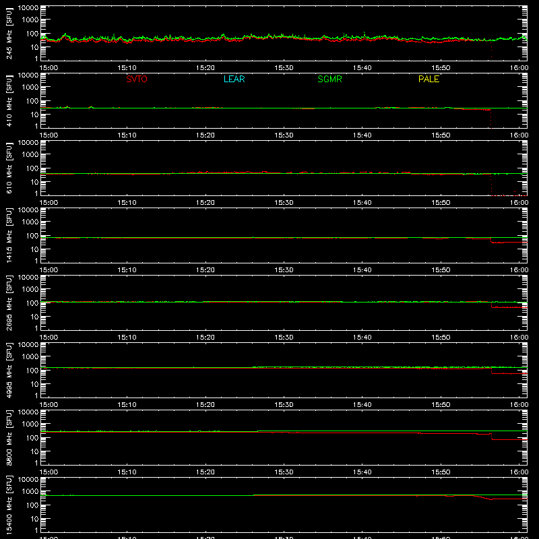Click 15:10 tick label under 245 MHz panel
The width and height of the screenshot is (539, 539).
coord(127,68)
